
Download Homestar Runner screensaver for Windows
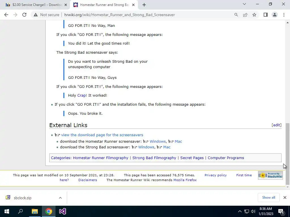click(157, 141)
